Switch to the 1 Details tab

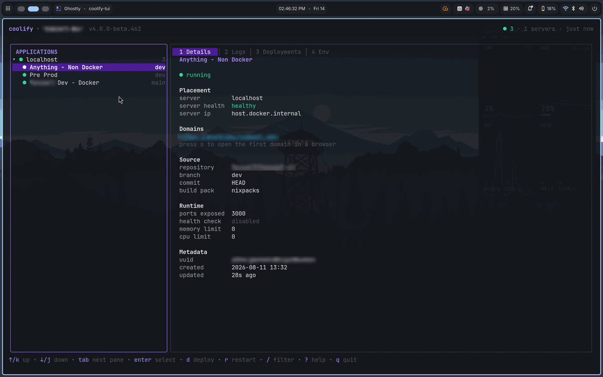point(195,52)
